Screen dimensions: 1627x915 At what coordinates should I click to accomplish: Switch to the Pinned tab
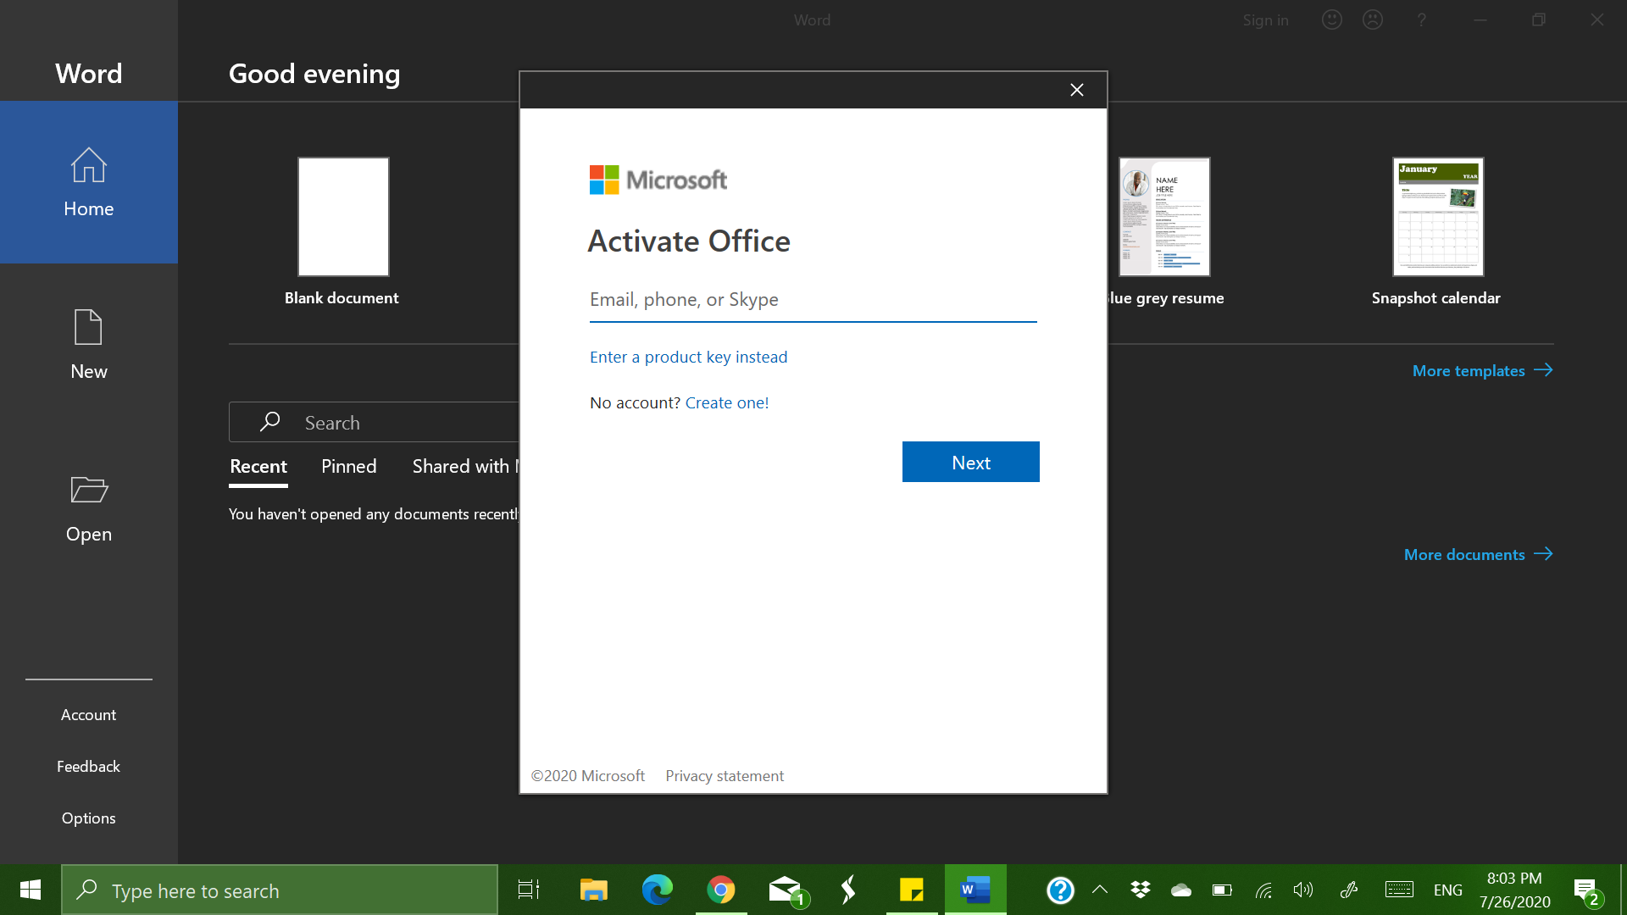[348, 466]
